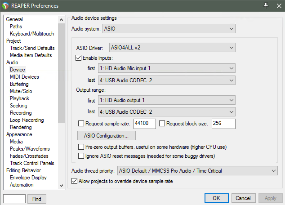Check Ignore ASIO reset messages option
Viewport: 285px width, 205px height.
[81, 156]
